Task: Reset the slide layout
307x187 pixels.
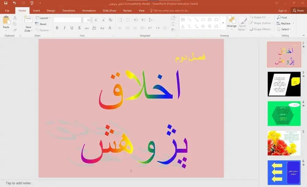Action: point(41,24)
